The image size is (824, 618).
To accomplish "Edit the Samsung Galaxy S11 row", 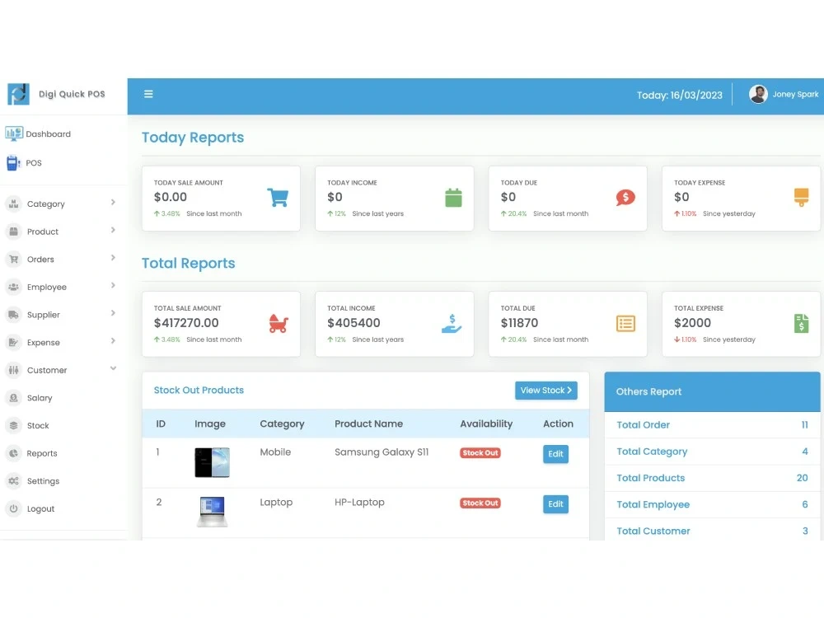I will click(x=555, y=454).
